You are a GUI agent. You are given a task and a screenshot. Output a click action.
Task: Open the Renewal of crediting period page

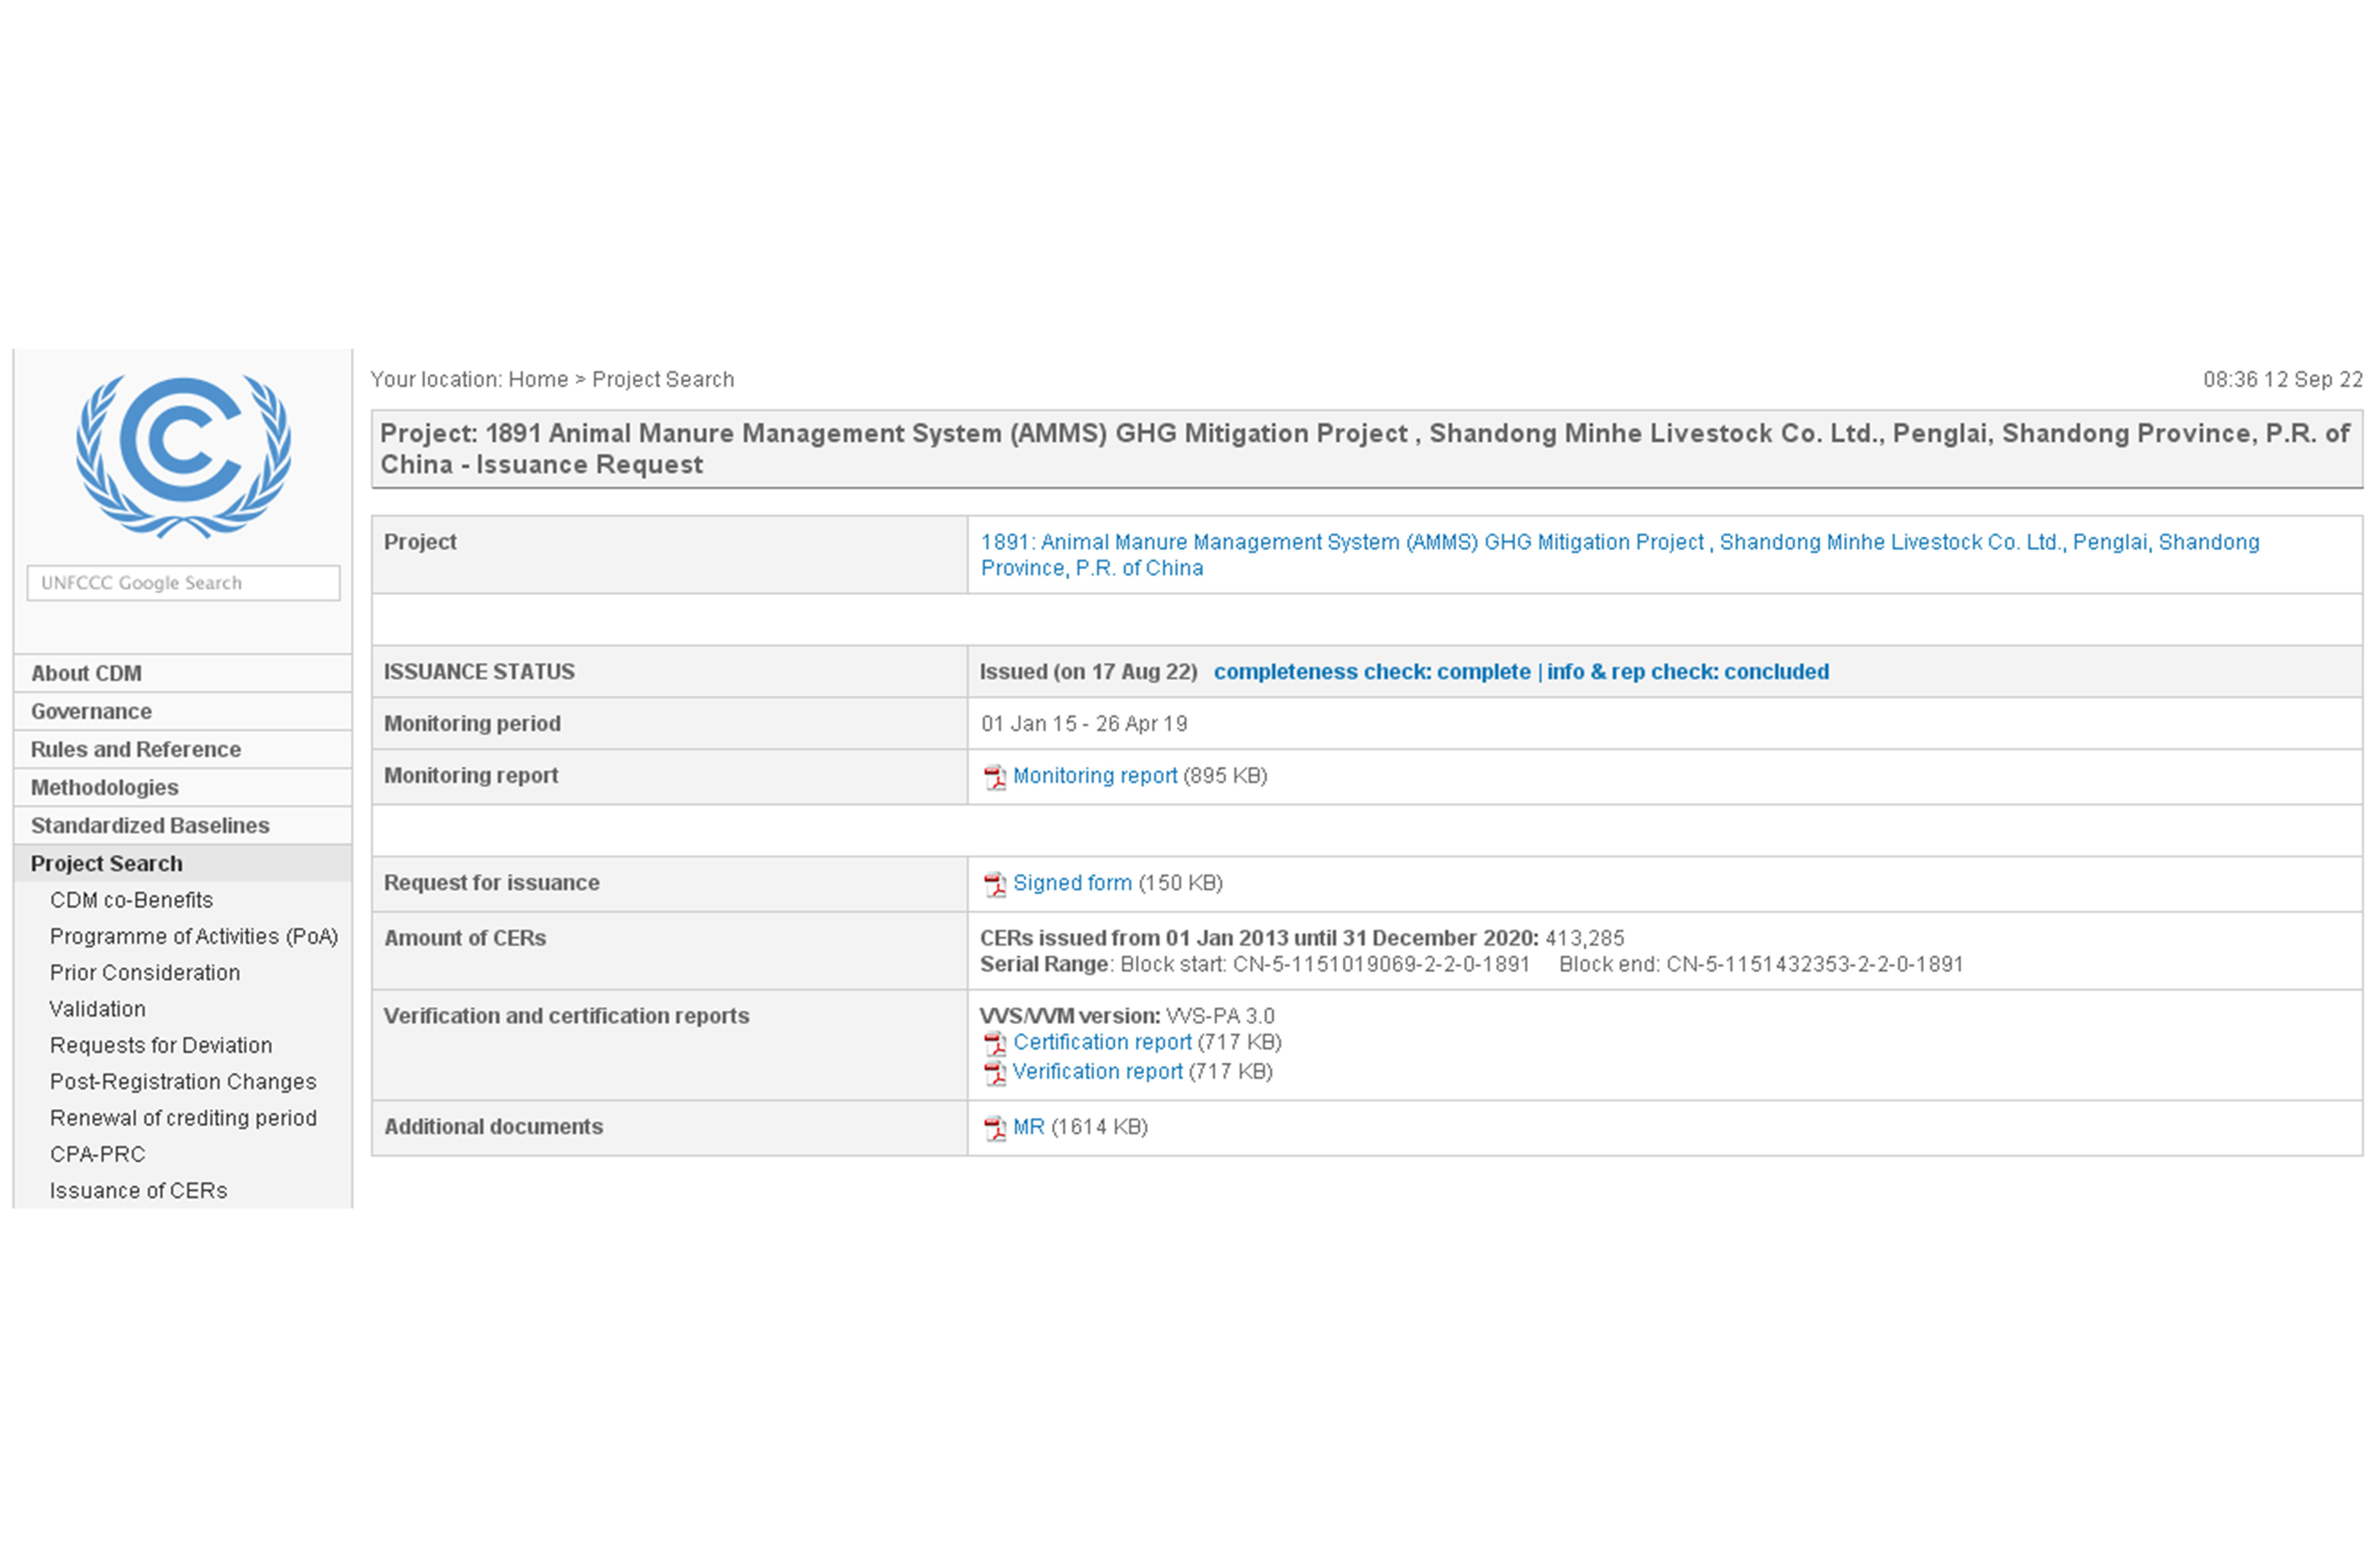(183, 1118)
